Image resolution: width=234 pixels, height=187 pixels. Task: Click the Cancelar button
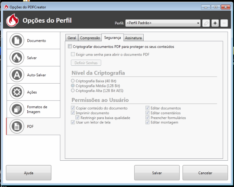205,173
